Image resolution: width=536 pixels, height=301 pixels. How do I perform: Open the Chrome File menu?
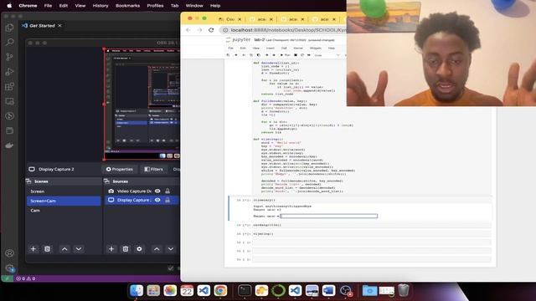coord(48,6)
